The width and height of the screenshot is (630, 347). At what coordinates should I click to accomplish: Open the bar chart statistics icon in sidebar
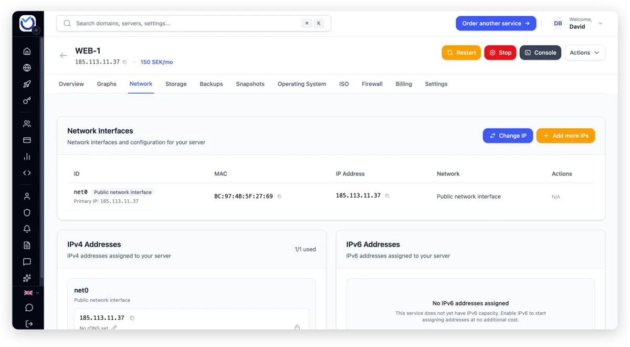(27, 157)
